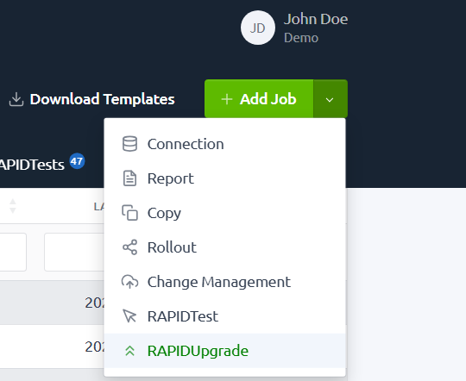Click the Add Job button

pyautogui.click(x=259, y=99)
